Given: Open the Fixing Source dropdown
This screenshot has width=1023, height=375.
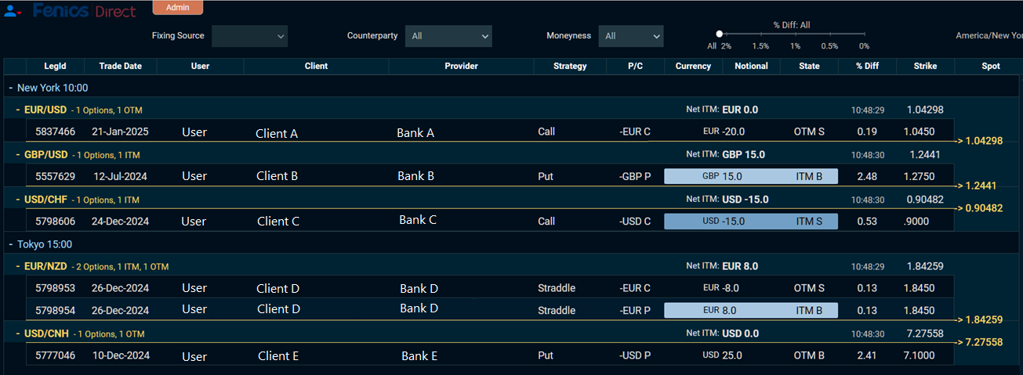Looking at the screenshot, I should point(249,36).
